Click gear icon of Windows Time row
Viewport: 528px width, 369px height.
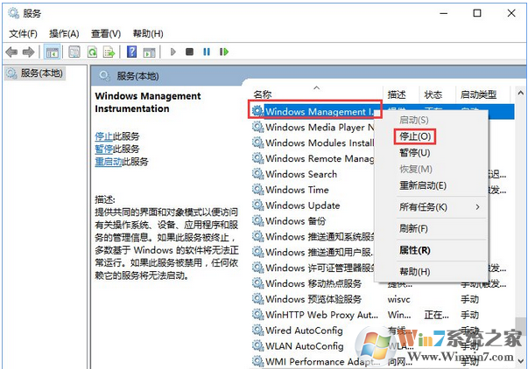[257, 190]
